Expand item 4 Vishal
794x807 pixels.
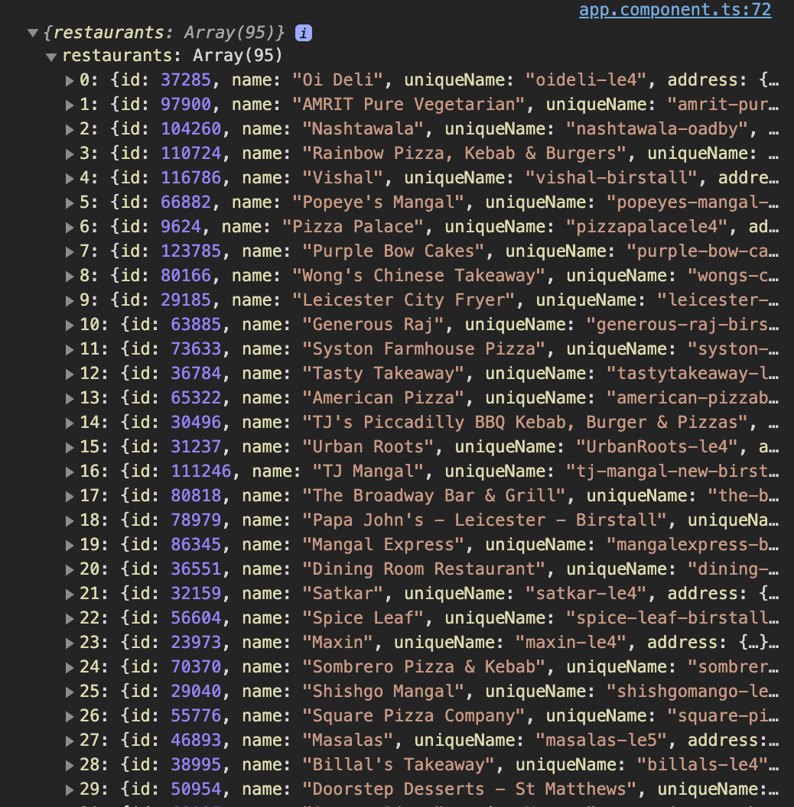coord(70,178)
